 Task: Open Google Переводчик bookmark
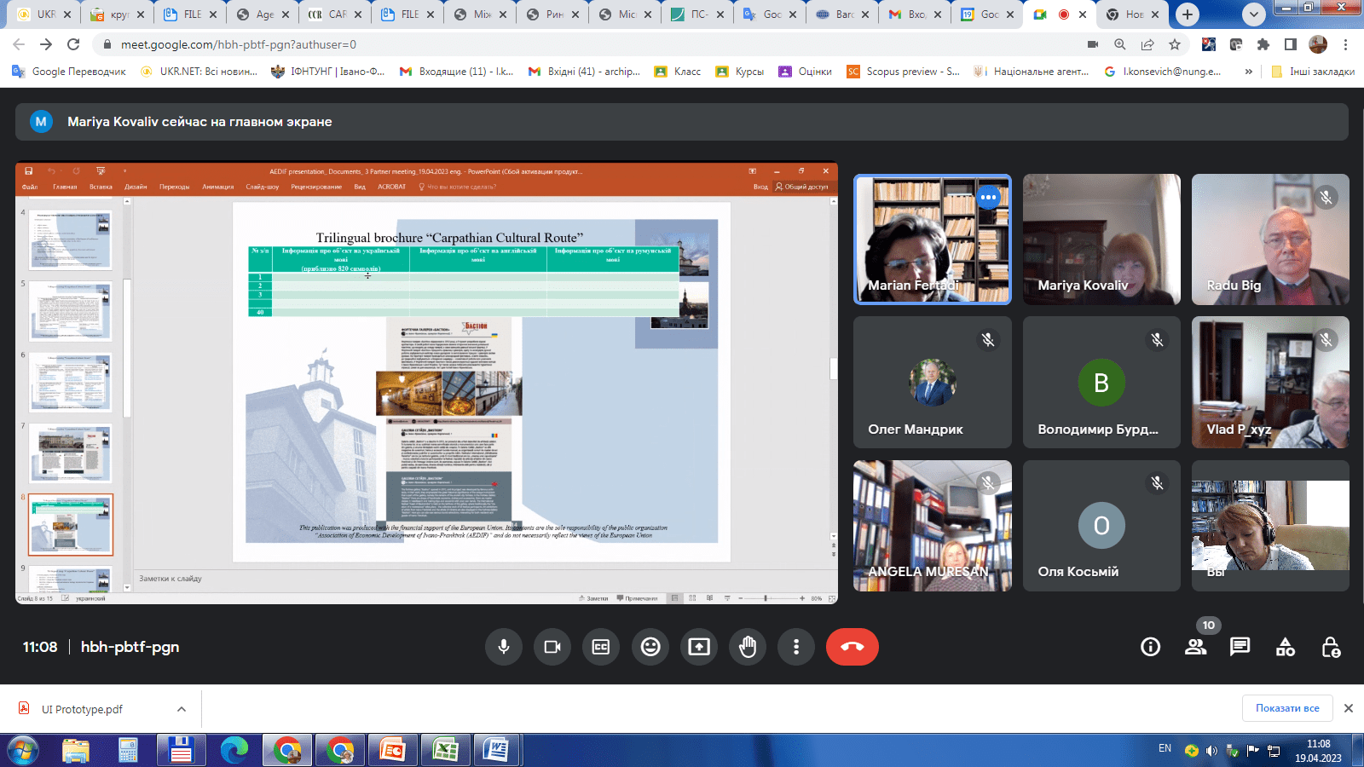(69, 72)
